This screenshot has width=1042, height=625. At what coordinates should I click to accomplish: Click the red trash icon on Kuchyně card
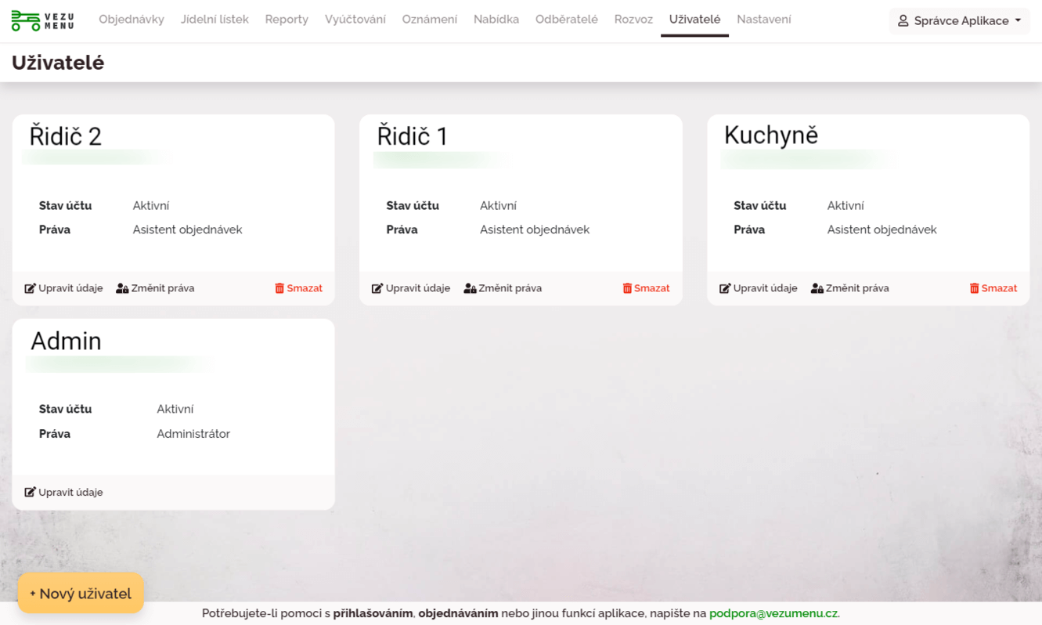click(973, 287)
